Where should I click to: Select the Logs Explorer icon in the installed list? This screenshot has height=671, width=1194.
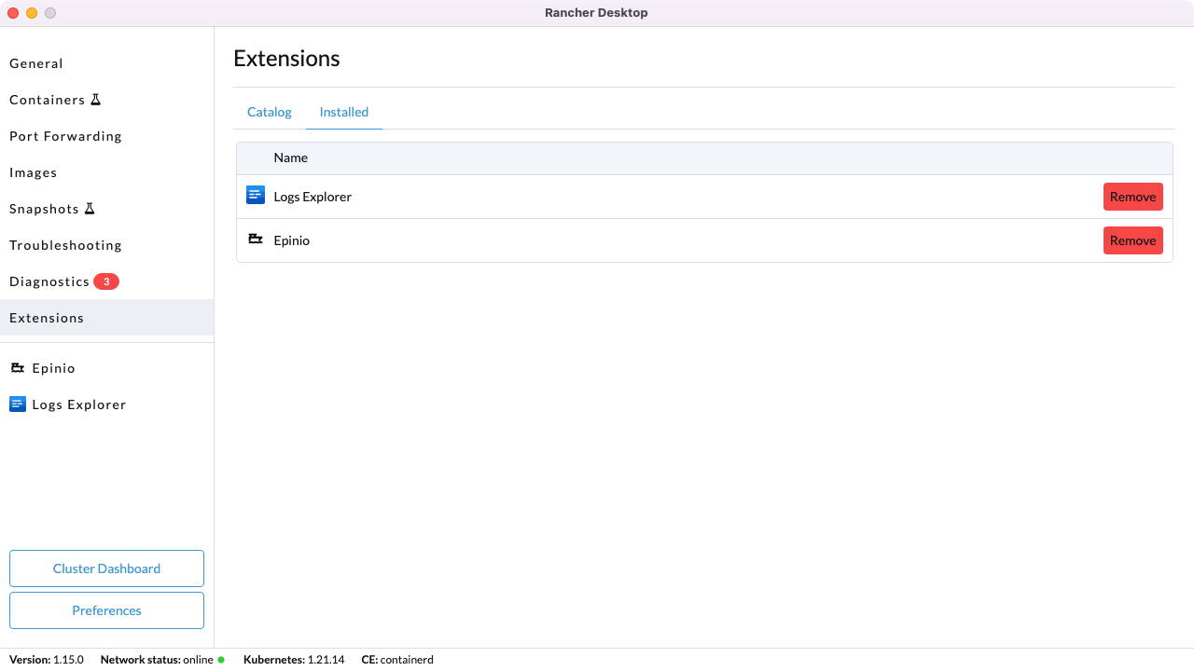(x=256, y=195)
